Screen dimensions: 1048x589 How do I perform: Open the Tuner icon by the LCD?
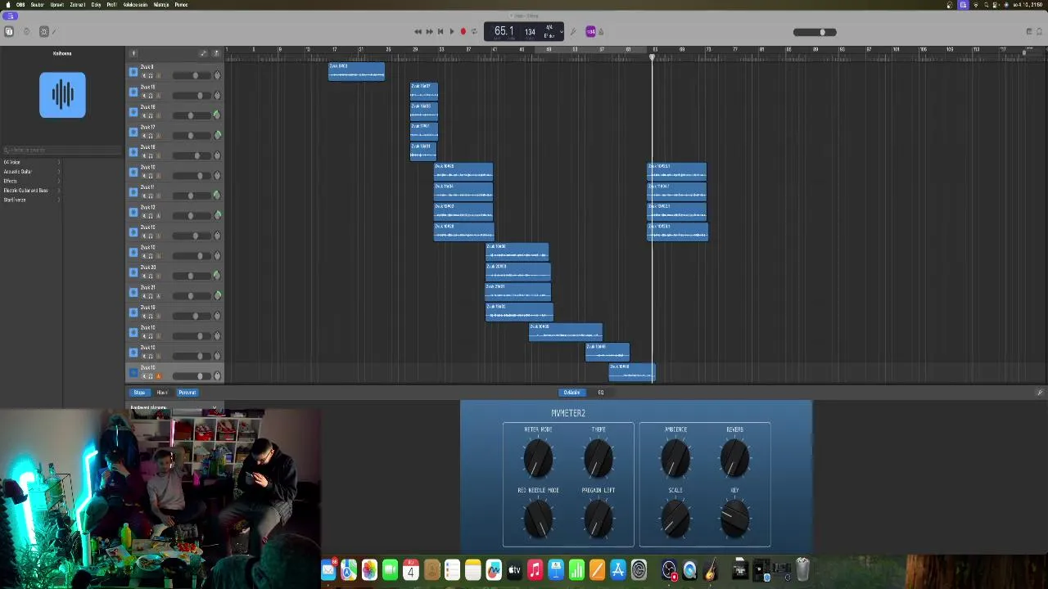(573, 32)
